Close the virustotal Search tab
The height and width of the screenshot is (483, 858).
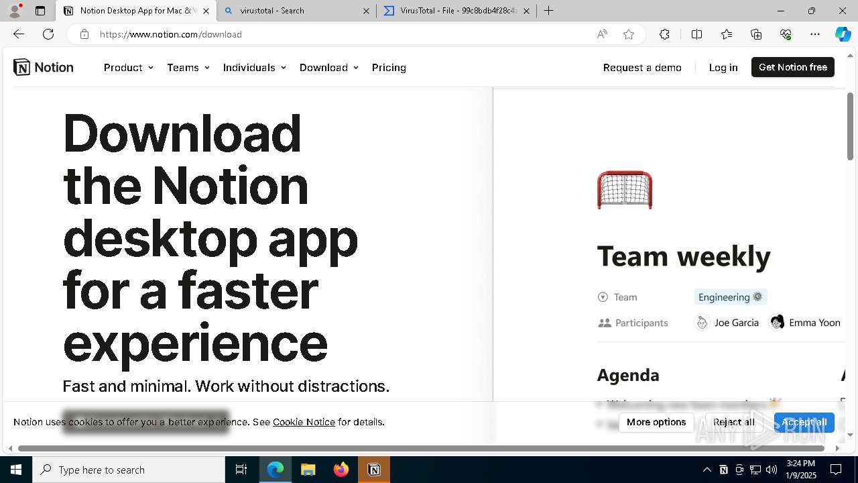(x=366, y=11)
